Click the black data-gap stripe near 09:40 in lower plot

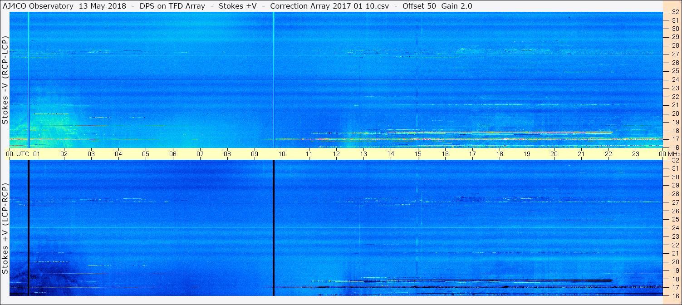click(274, 228)
